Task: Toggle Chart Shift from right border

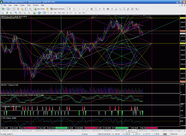Action: 29,13
